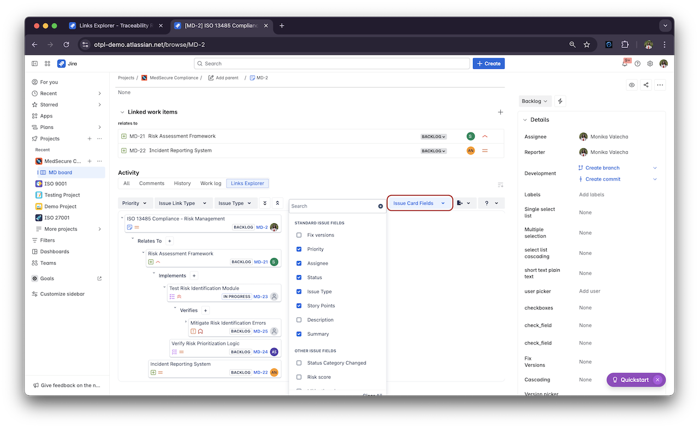The height and width of the screenshot is (428, 699).
Task: Click the blue Create button
Action: click(488, 64)
